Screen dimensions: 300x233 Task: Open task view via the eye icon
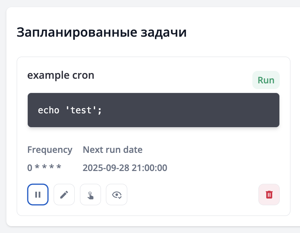tap(117, 195)
